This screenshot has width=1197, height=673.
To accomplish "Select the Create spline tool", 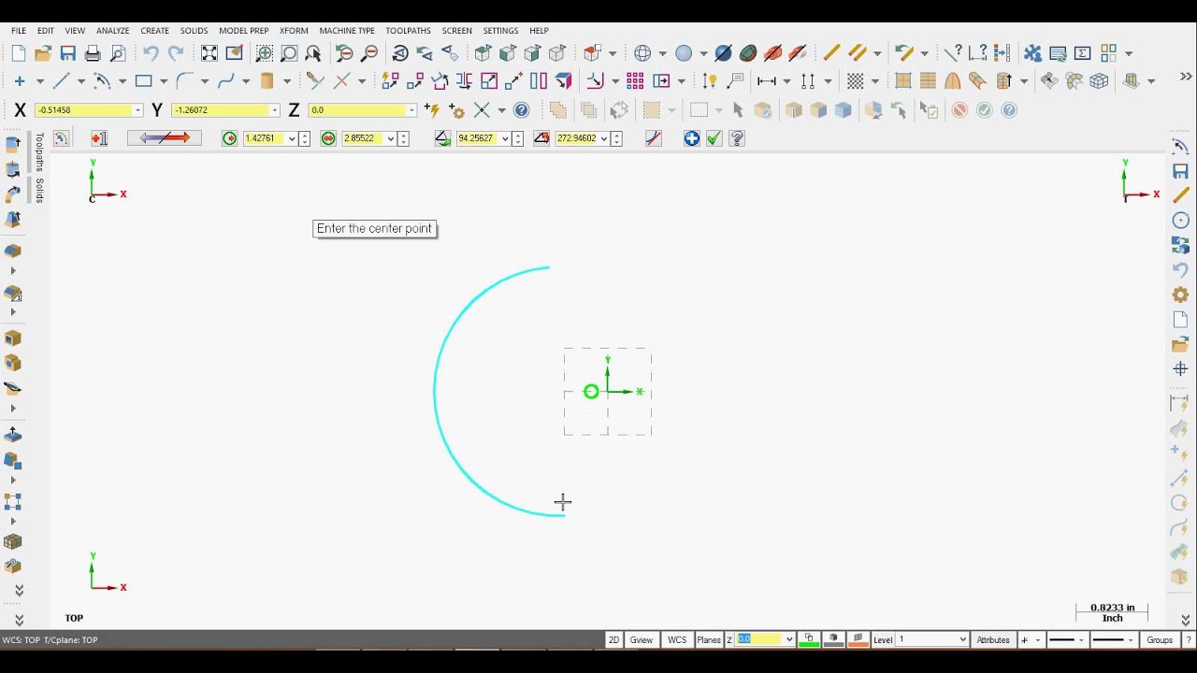I will pyautogui.click(x=225, y=81).
